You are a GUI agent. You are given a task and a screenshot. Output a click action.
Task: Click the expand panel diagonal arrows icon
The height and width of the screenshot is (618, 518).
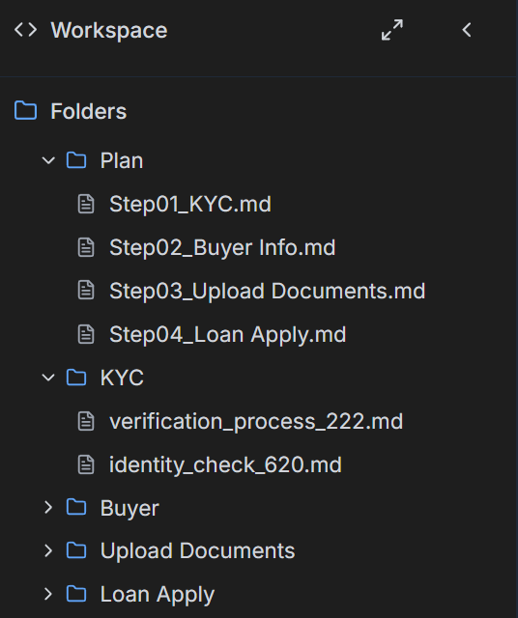pos(392,30)
